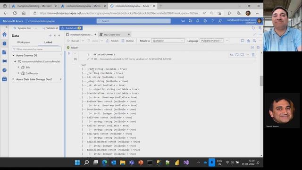Screen dimensions: 302x170
Task: Open the Language PySpark dropdown
Action: tap(211, 41)
